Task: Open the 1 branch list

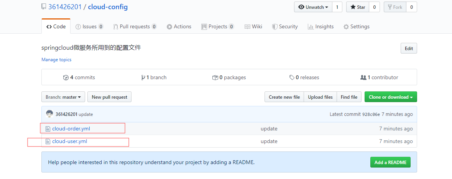Action: click(154, 77)
